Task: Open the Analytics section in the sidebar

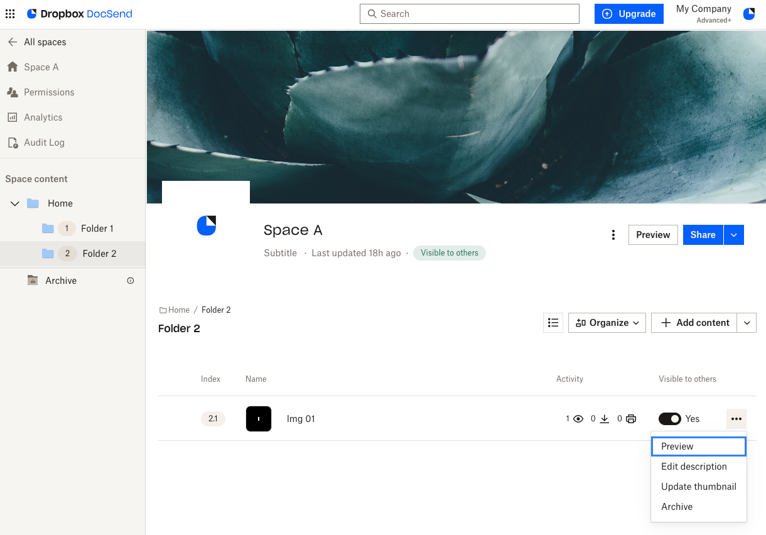Action: point(44,117)
